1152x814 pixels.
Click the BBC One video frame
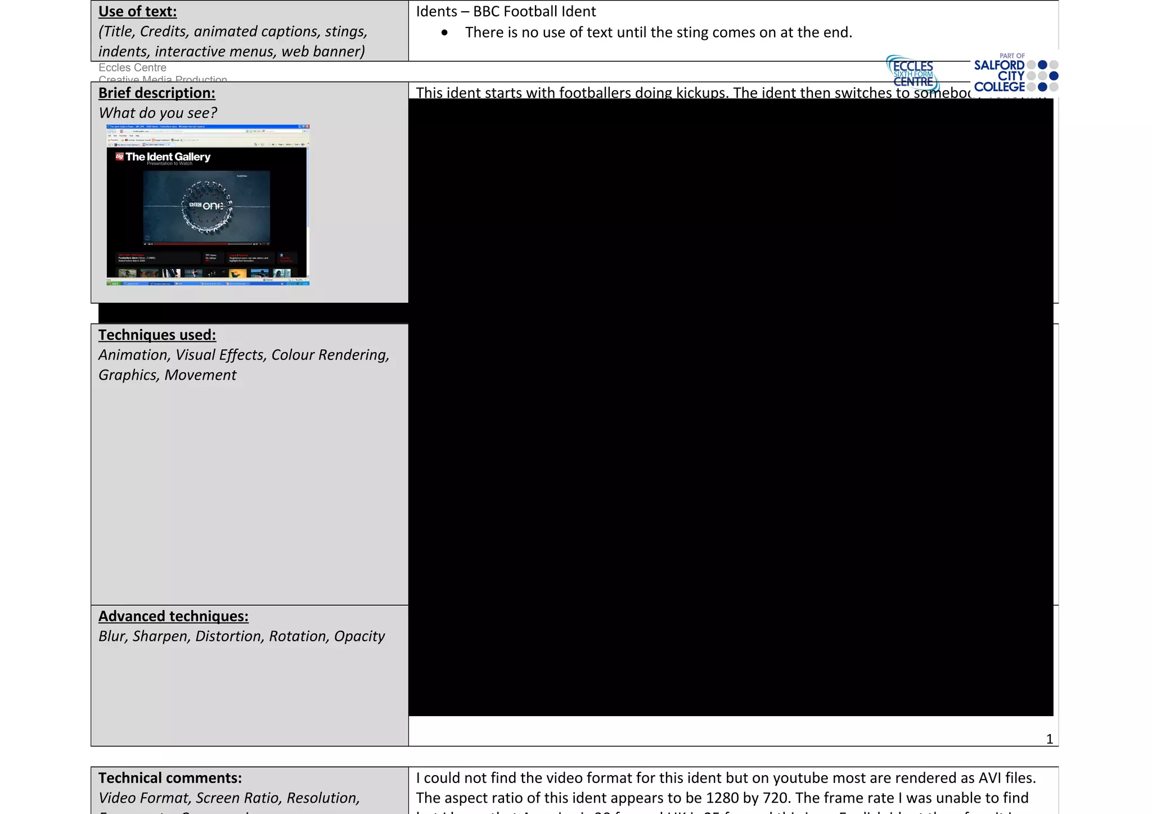point(206,206)
